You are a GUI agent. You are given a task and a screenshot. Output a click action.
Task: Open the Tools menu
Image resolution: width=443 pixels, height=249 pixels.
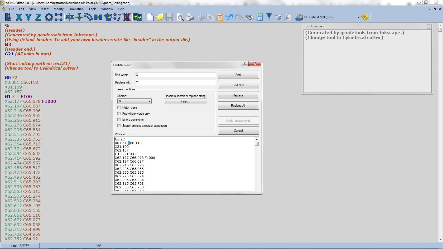(x=92, y=9)
